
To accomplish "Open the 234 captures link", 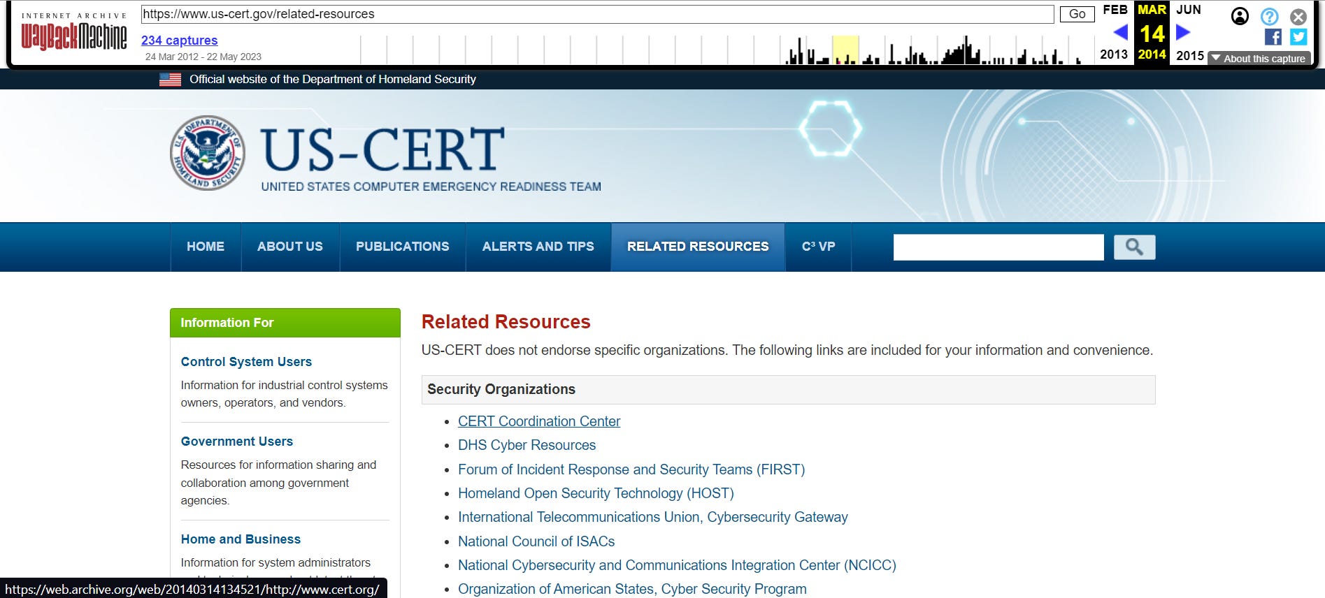I will (x=180, y=41).
